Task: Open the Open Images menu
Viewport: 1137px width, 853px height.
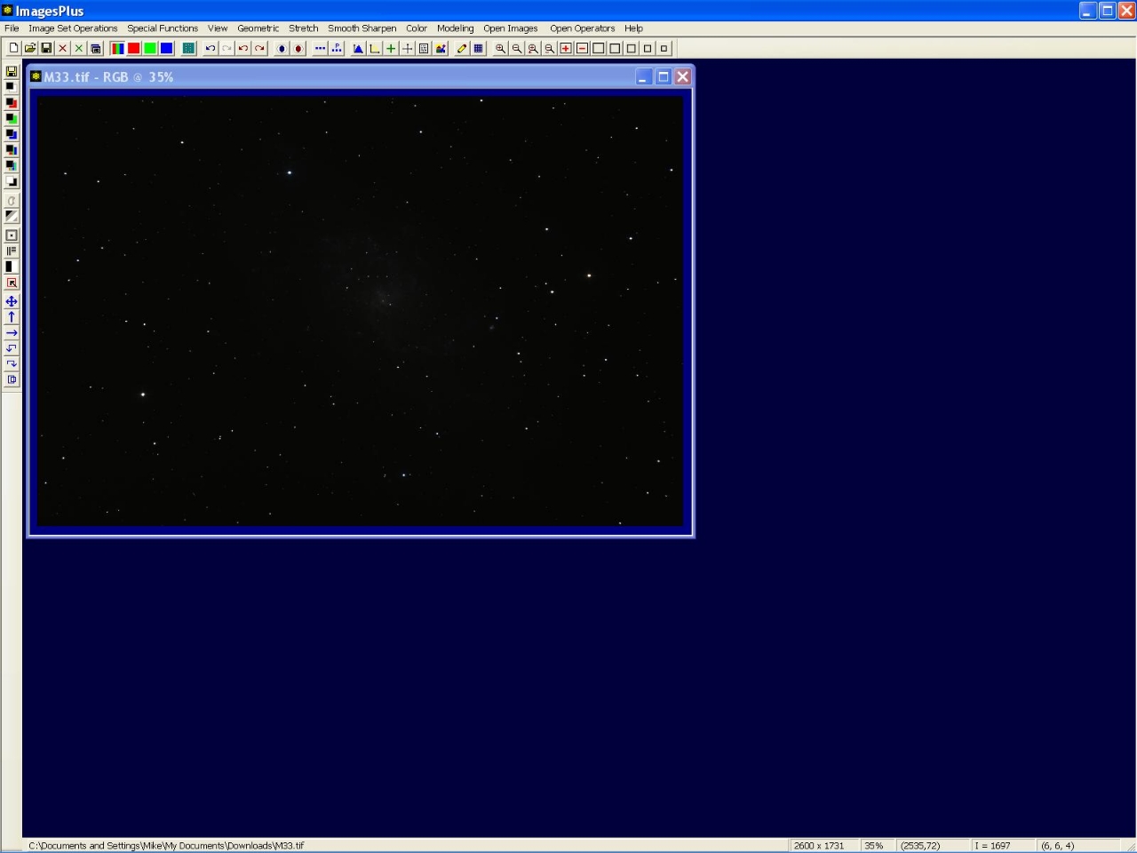Action: (x=510, y=28)
